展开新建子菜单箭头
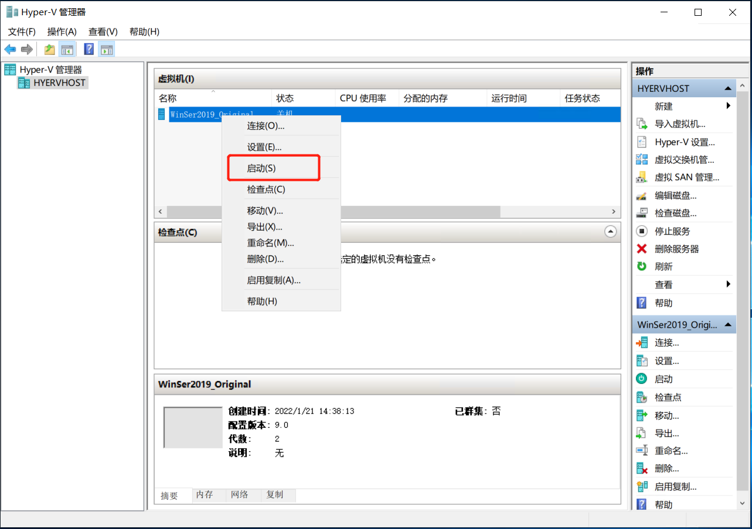Image resolution: width=752 pixels, height=529 pixels. [729, 106]
